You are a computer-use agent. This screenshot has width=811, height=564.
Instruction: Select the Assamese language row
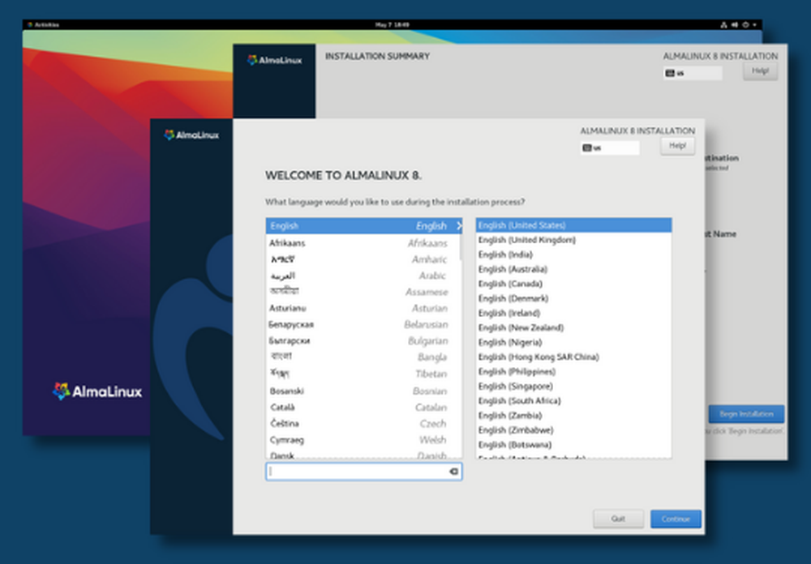364,292
